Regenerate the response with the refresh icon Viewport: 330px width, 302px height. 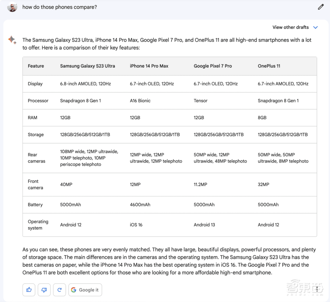pyautogui.click(x=59, y=290)
